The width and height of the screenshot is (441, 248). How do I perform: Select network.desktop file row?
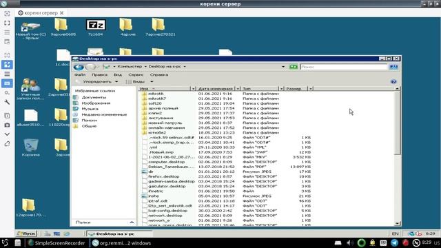[226, 216]
